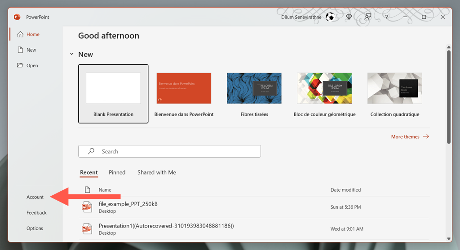The width and height of the screenshot is (460, 250).
Task: Choose Bienvenue dans PowerPoint template
Action: pyautogui.click(x=184, y=94)
